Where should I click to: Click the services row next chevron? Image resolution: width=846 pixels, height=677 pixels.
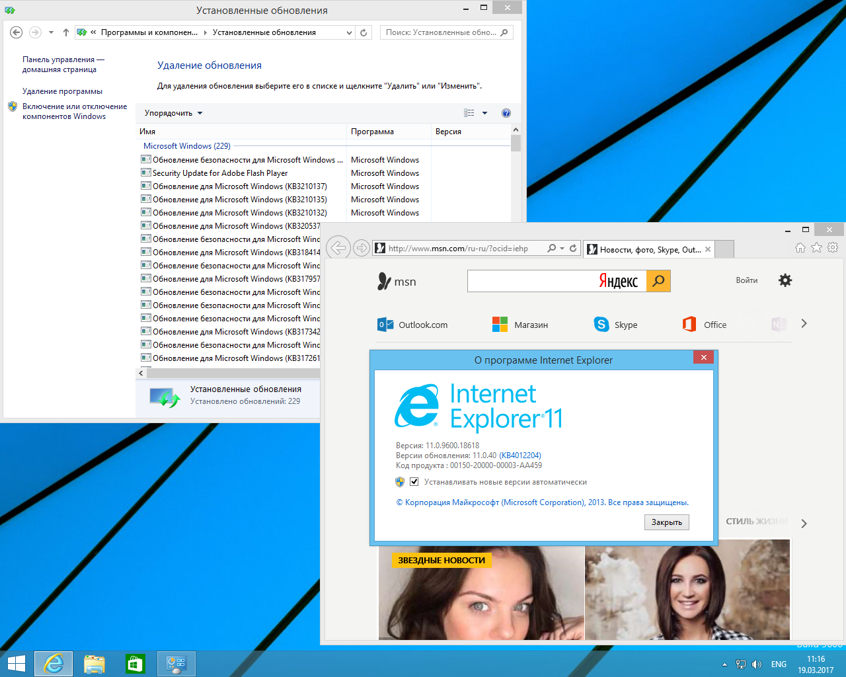click(804, 323)
